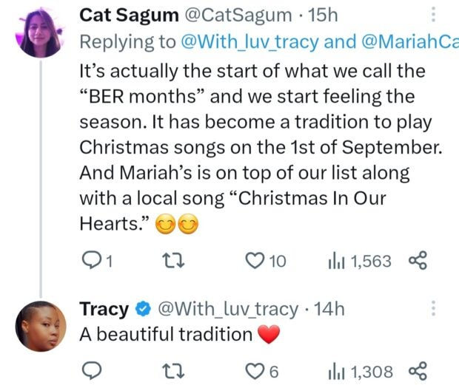Retweet Tracy's beautiful tradition post

click(x=173, y=371)
